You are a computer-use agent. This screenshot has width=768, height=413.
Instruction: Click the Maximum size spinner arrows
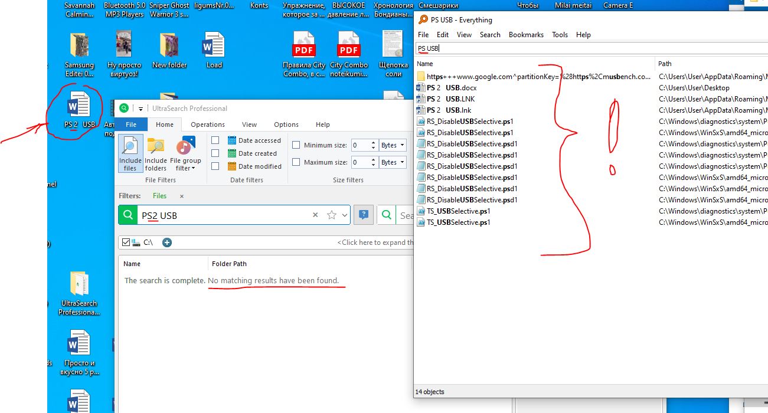click(x=373, y=162)
